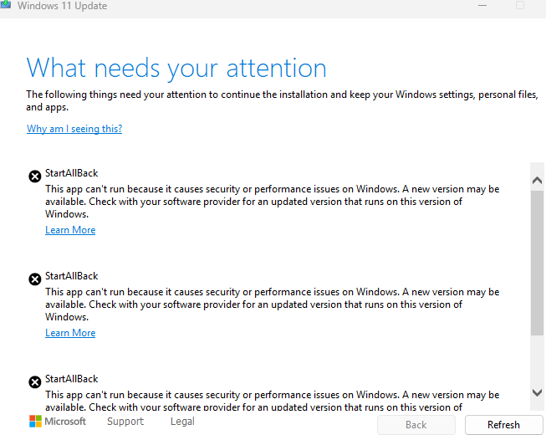546x435 pixels.
Task: Click the Refresh button
Action: 503,425
